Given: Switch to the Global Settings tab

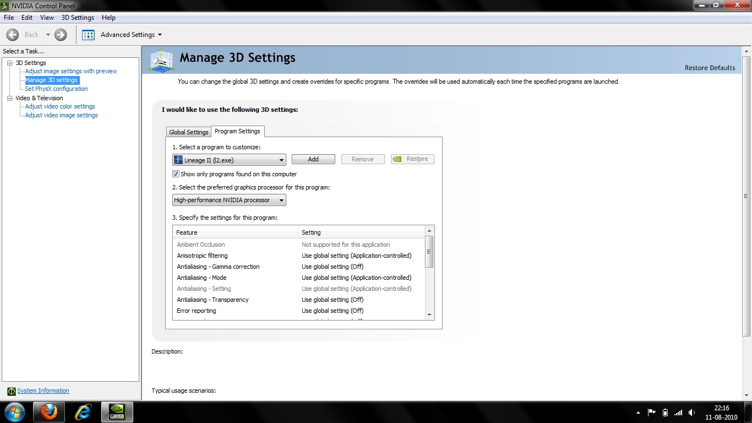Looking at the screenshot, I should pyautogui.click(x=189, y=132).
